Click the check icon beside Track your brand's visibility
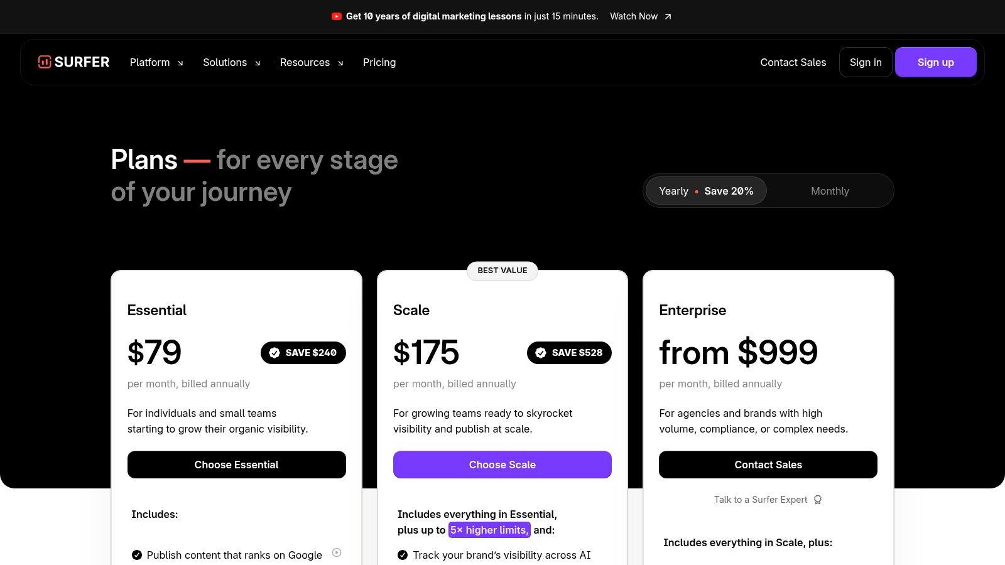This screenshot has height=565, width=1005. 403,555
